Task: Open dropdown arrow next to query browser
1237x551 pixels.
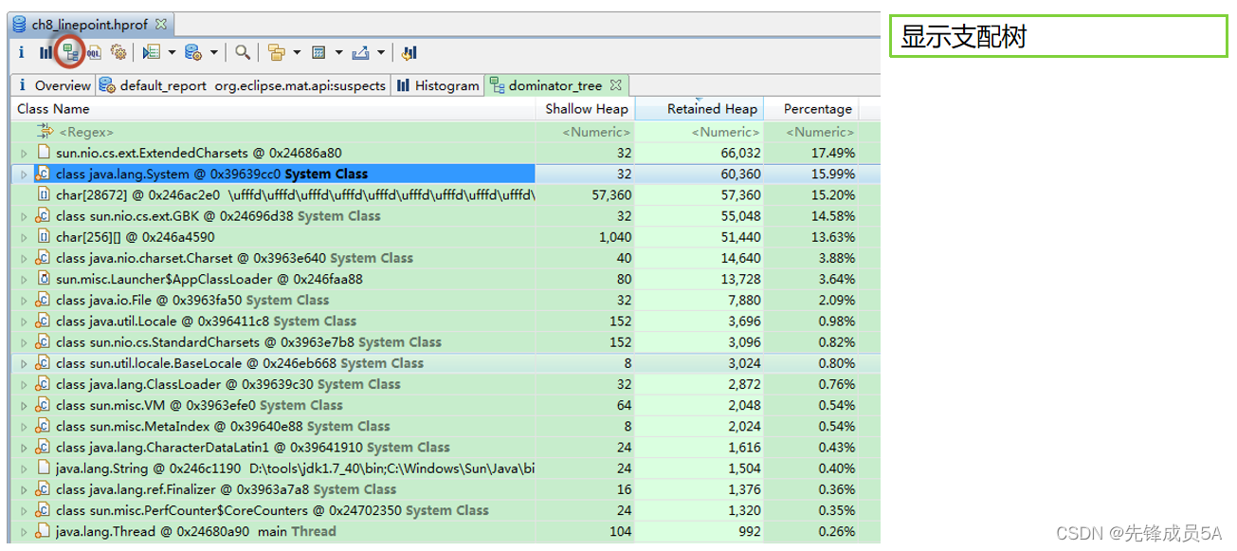Action: point(213,53)
